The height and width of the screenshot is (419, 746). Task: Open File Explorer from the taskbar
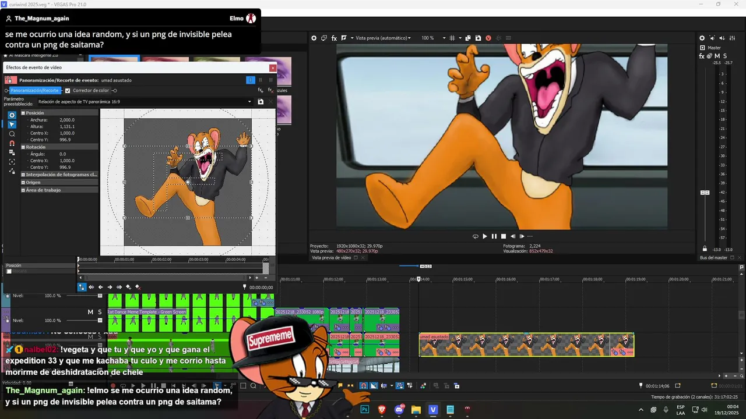[416, 410]
